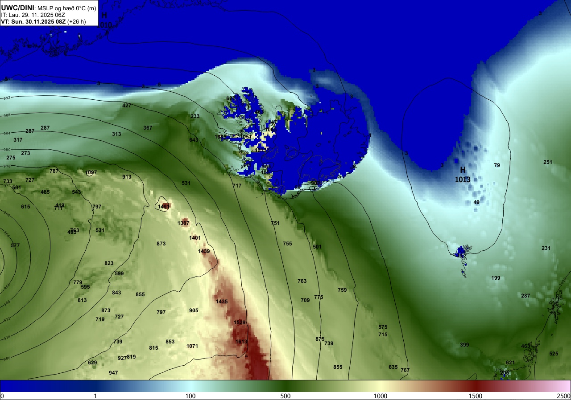Click the 427 height value
This screenshot has width=571, height=400.
127,106
